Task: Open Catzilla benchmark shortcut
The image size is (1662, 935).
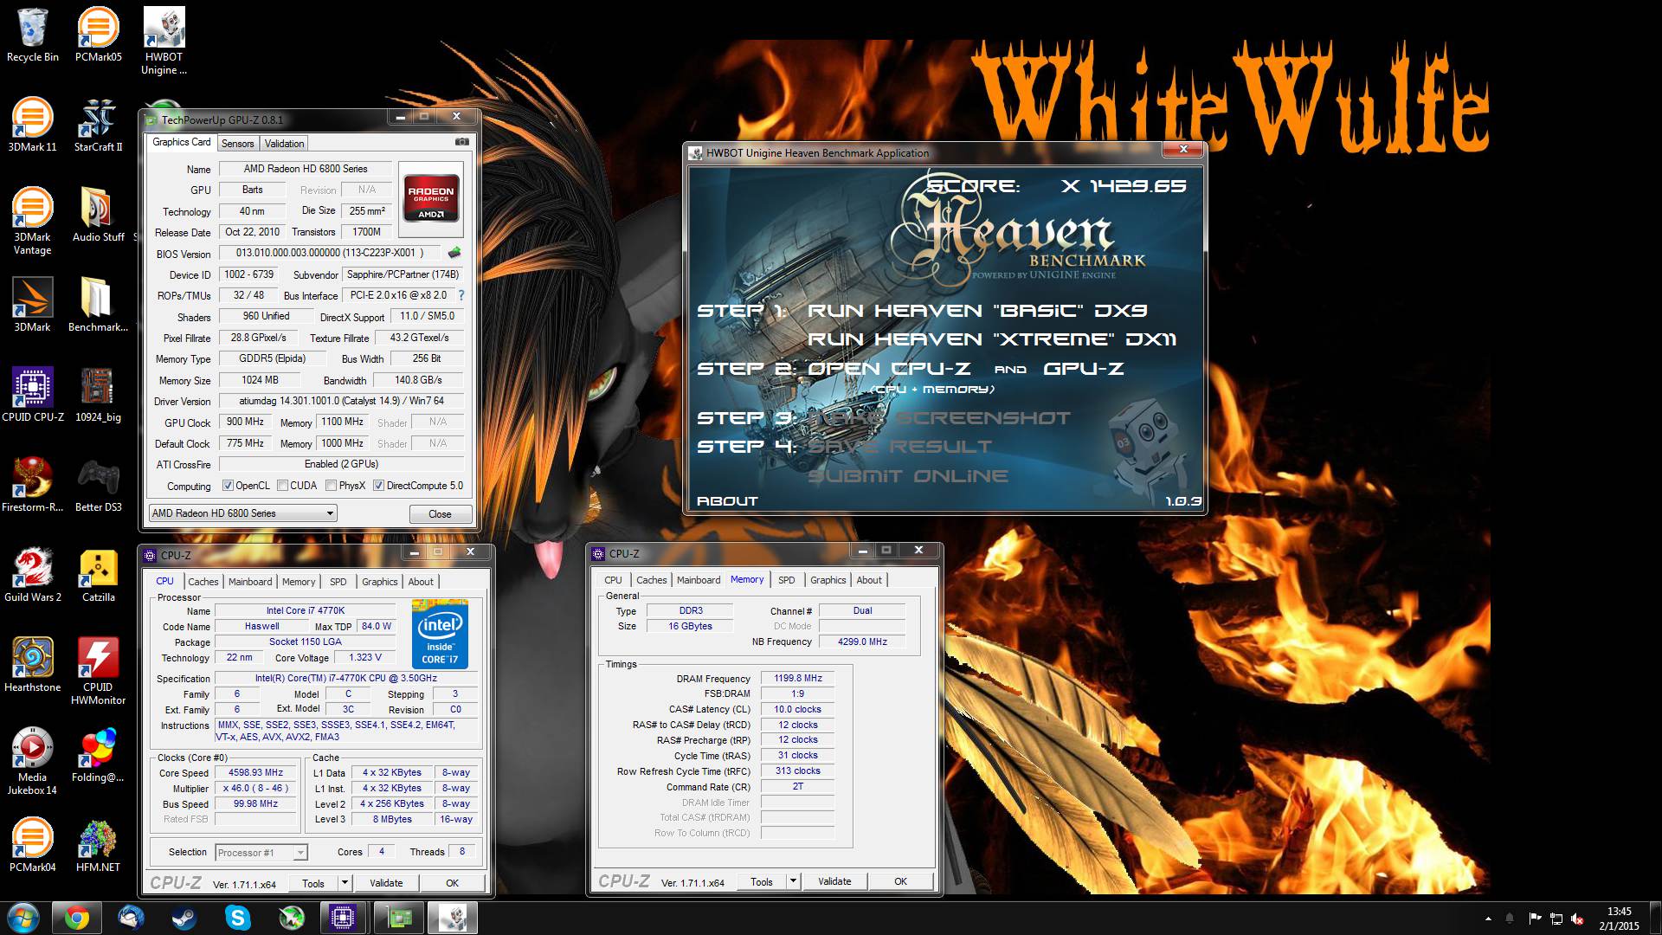Action: click(x=98, y=575)
